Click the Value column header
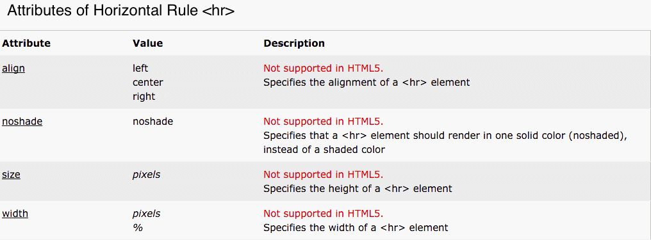This screenshot has width=651, height=240. 148,43
